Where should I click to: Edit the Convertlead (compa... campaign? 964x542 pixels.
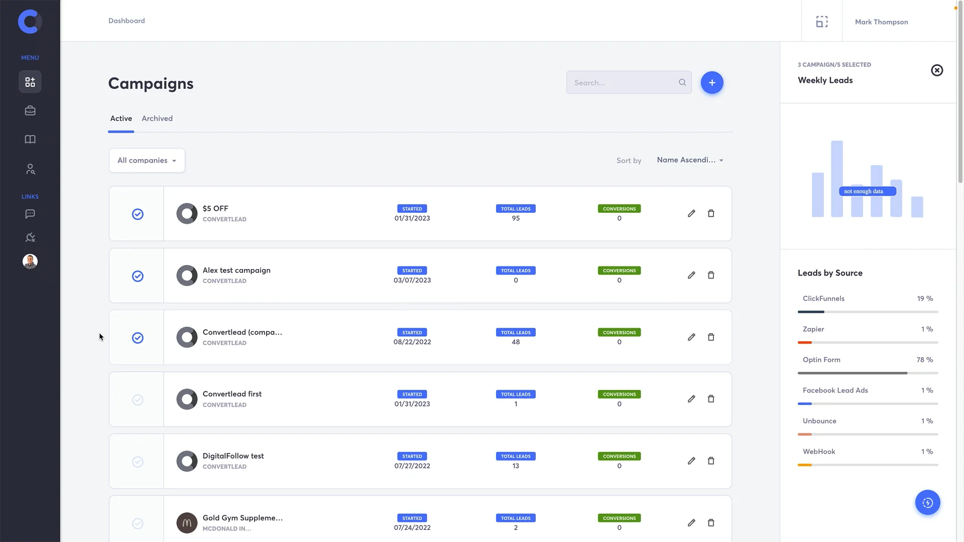pos(691,337)
